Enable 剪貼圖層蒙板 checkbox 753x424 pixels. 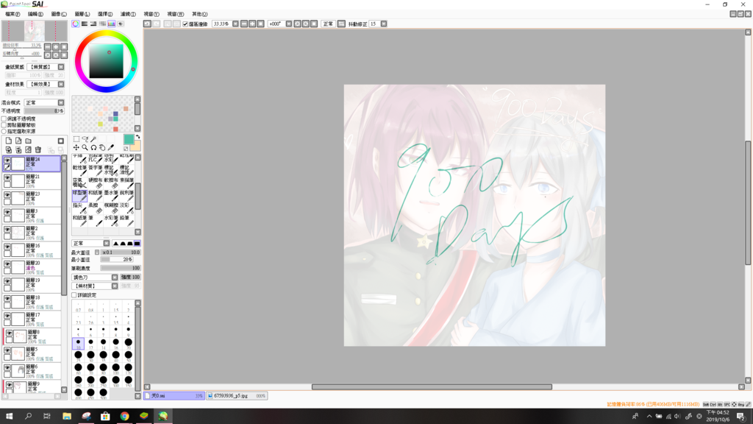4,125
